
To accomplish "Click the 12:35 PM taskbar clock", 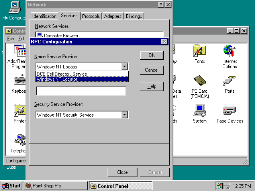I will (x=242, y=186).
